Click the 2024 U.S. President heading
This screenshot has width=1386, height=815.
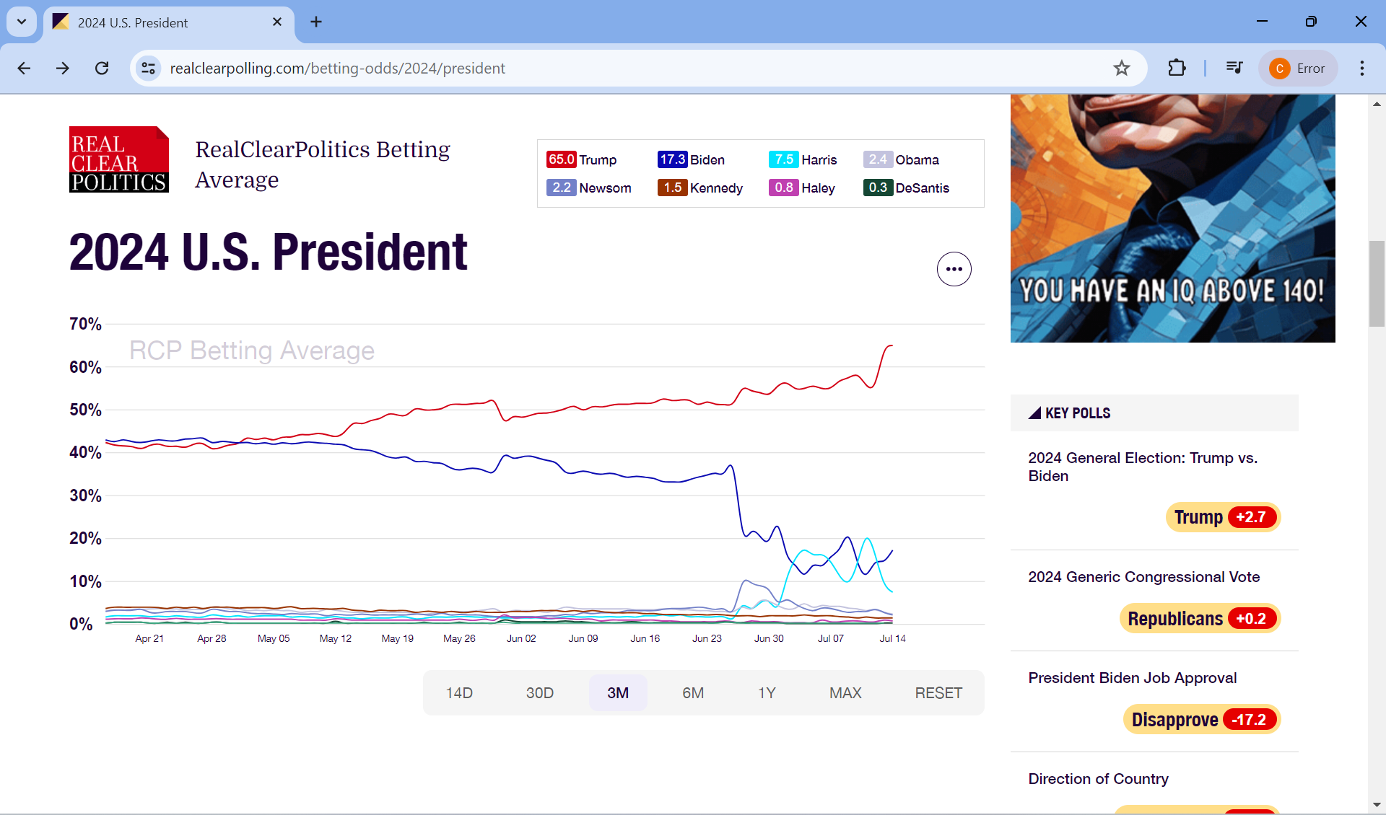(268, 252)
